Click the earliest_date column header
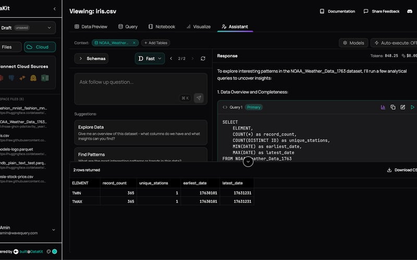This screenshot has height=260, width=417. (200, 183)
